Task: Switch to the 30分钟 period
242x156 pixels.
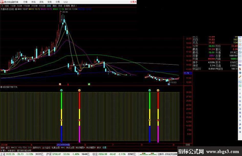Action: click(34, 6)
